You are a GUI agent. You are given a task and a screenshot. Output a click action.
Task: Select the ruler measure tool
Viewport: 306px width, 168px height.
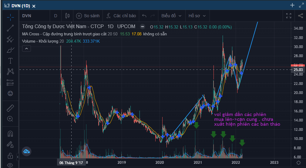pos(10,108)
